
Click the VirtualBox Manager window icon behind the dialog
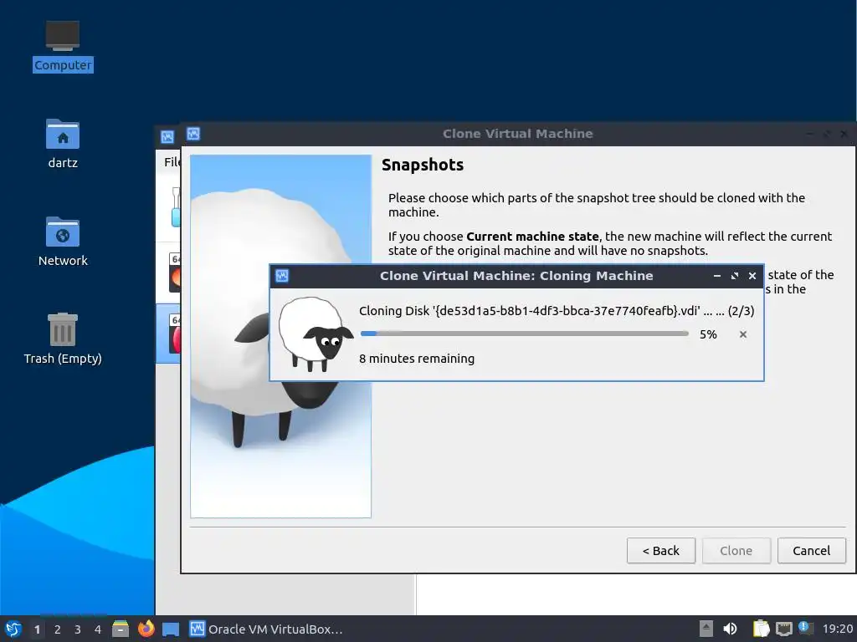pyautogui.click(x=167, y=136)
